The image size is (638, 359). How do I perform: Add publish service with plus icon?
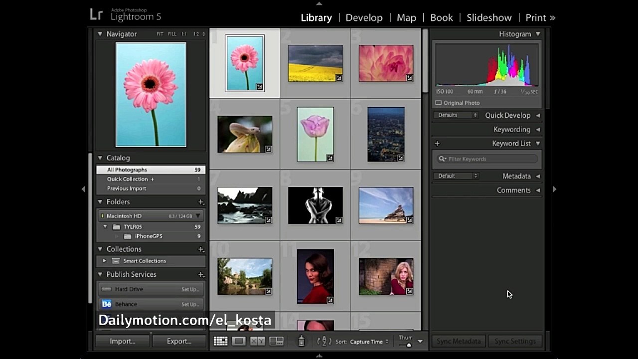201,275
